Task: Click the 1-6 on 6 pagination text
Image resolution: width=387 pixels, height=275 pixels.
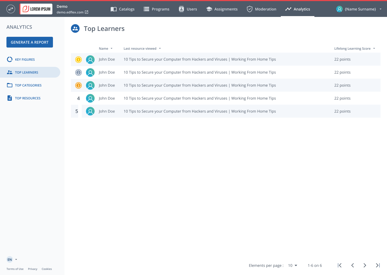Action: 315,265
